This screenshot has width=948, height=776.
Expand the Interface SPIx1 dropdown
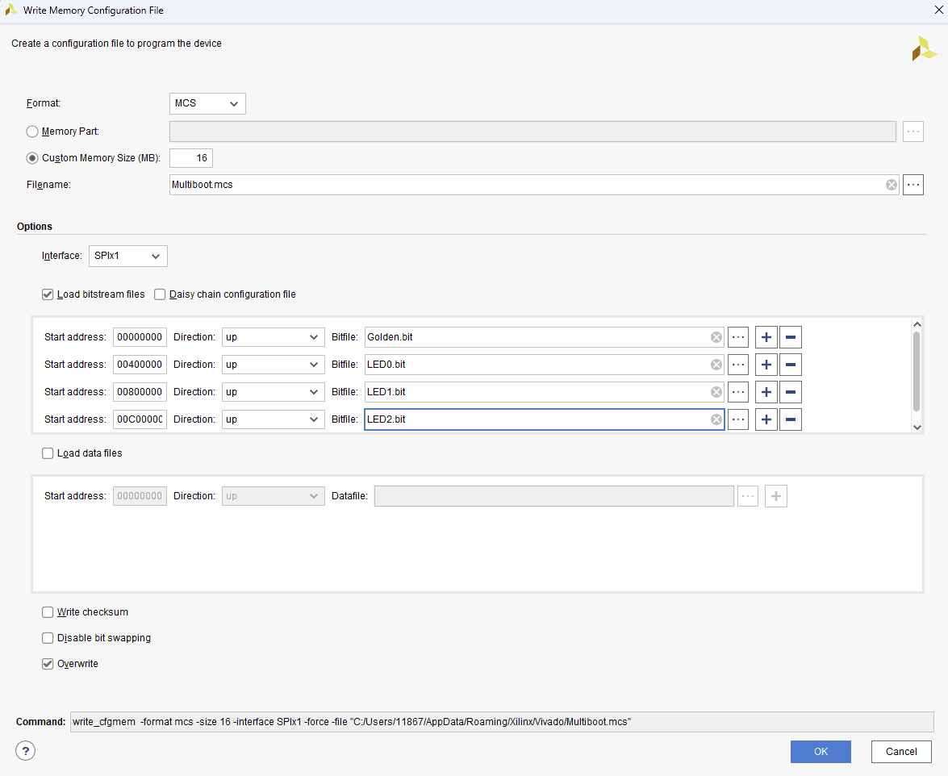click(128, 256)
